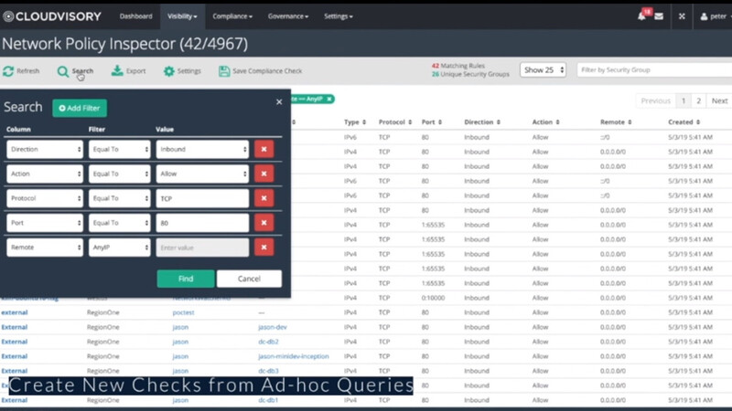
Task: Click the Add Filter button
Action: coord(80,109)
